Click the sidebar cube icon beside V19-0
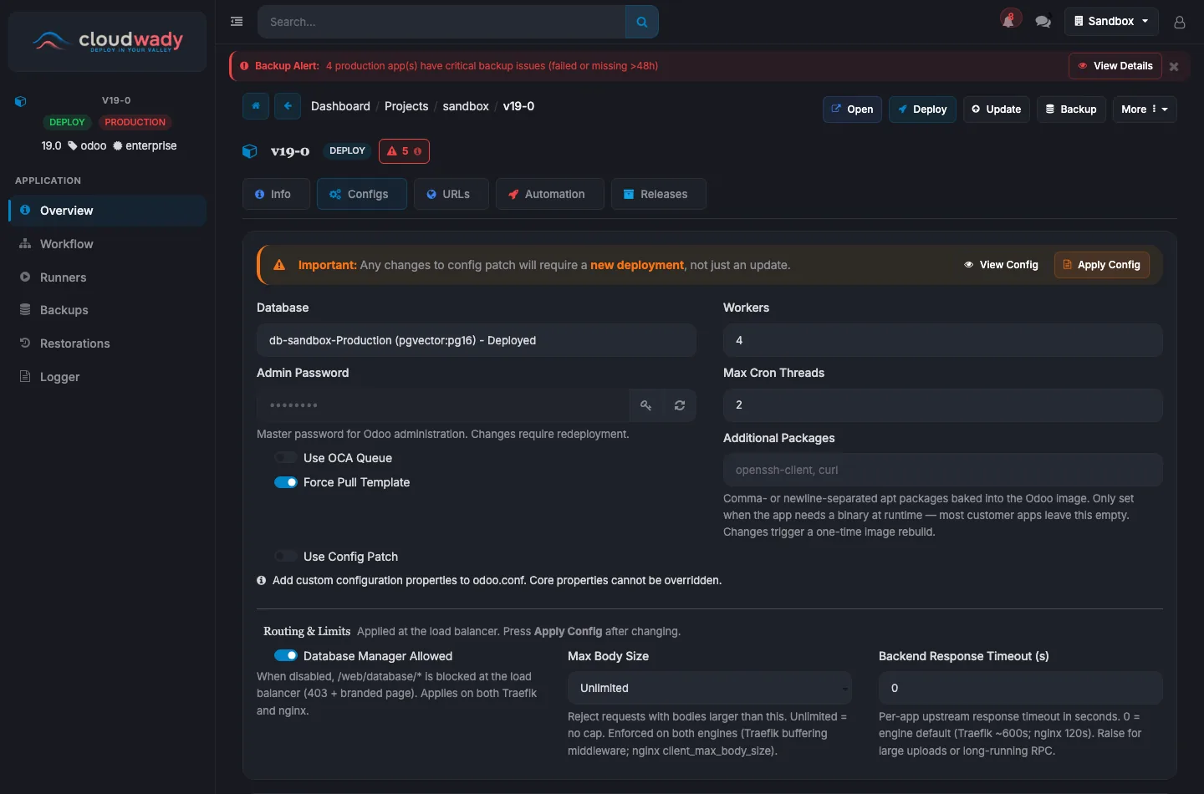This screenshot has width=1204, height=794. pos(21,101)
